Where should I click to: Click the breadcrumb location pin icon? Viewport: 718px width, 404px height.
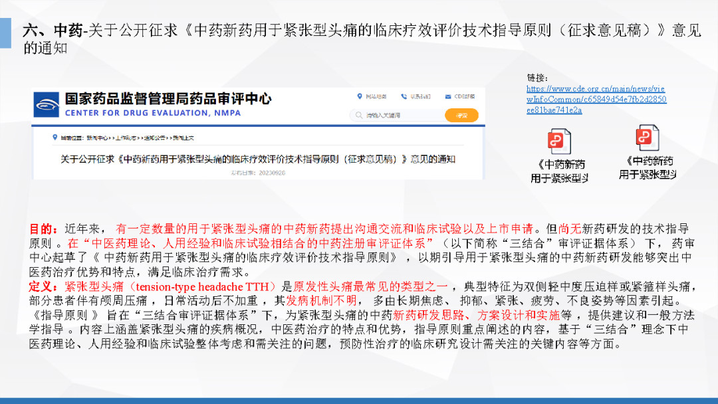[x=55, y=138]
